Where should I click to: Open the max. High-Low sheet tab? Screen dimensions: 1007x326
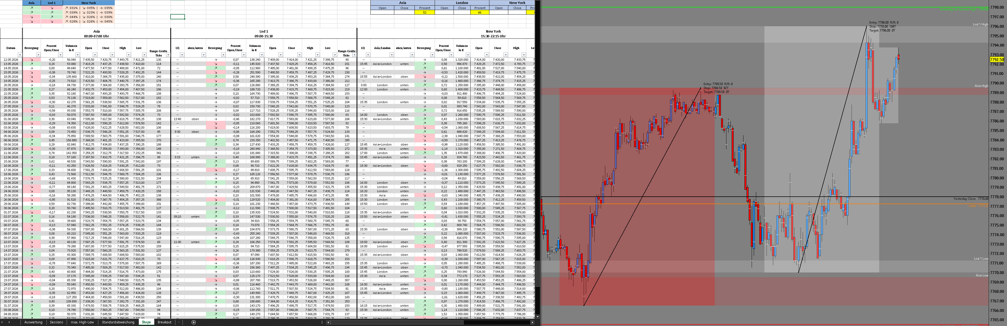pyautogui.click(x=82, y=323)
